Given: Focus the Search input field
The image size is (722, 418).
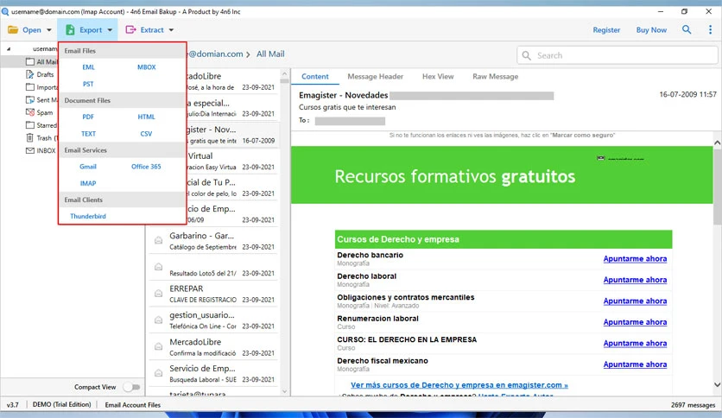Looking at the screenshot, I should 617,55.
